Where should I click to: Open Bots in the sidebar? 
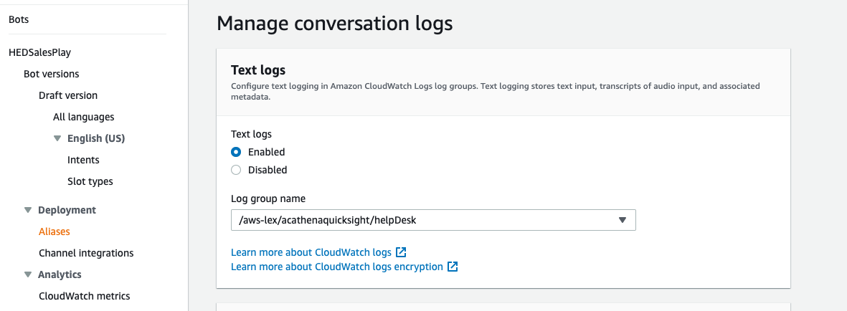click(19, 19)
